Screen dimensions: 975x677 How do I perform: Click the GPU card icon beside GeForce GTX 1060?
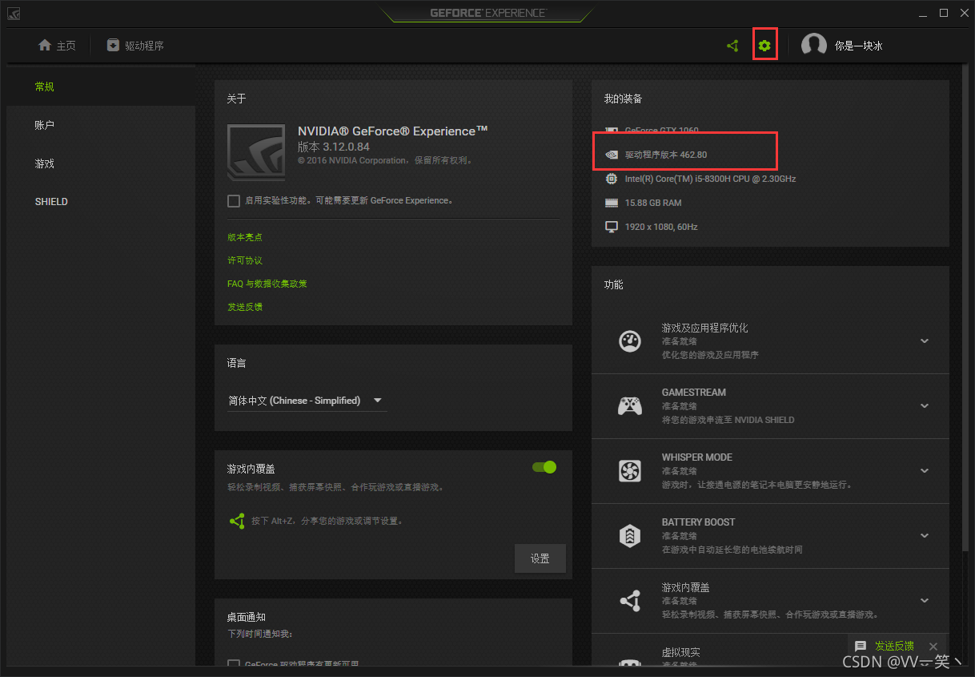612,130
